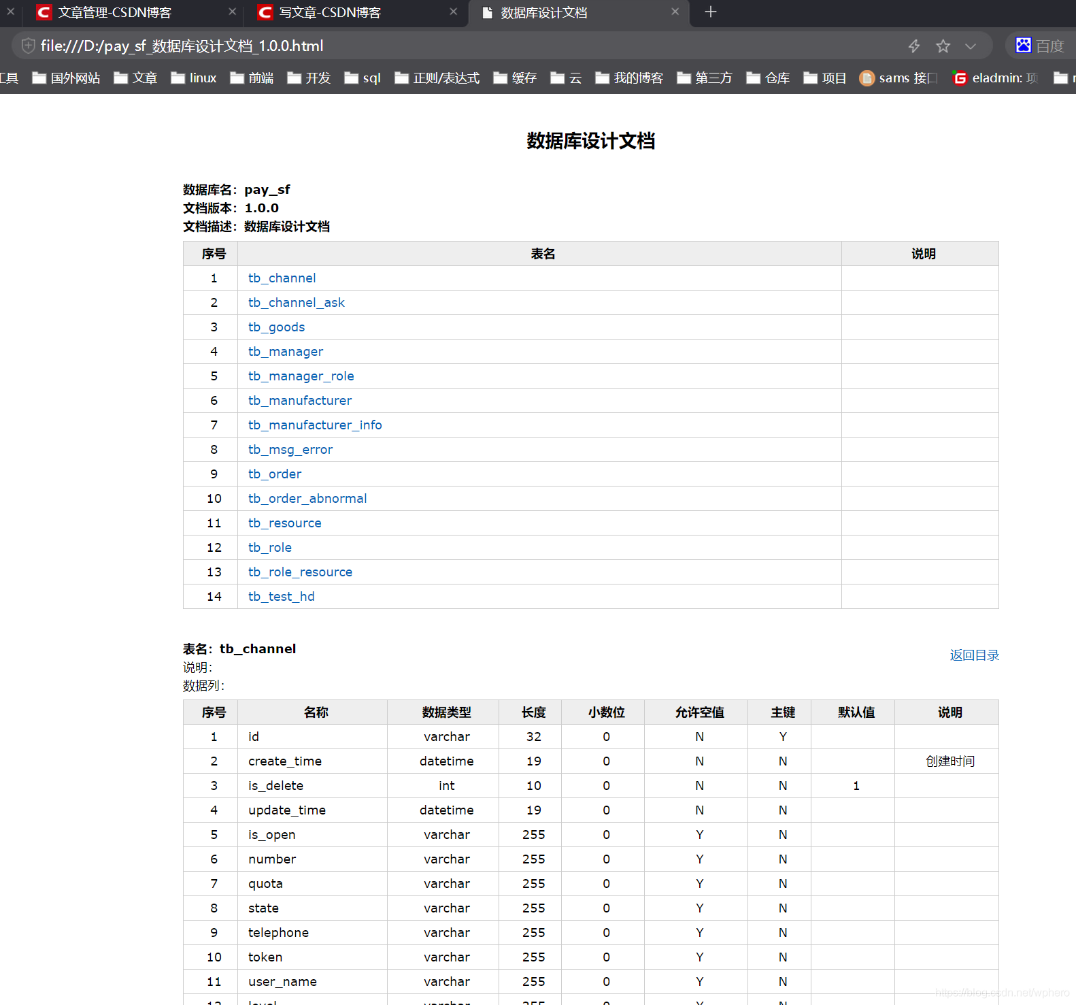Click the 百度 search engine box
This screenshot has width=1076, height=1005.
point(1041,46)
